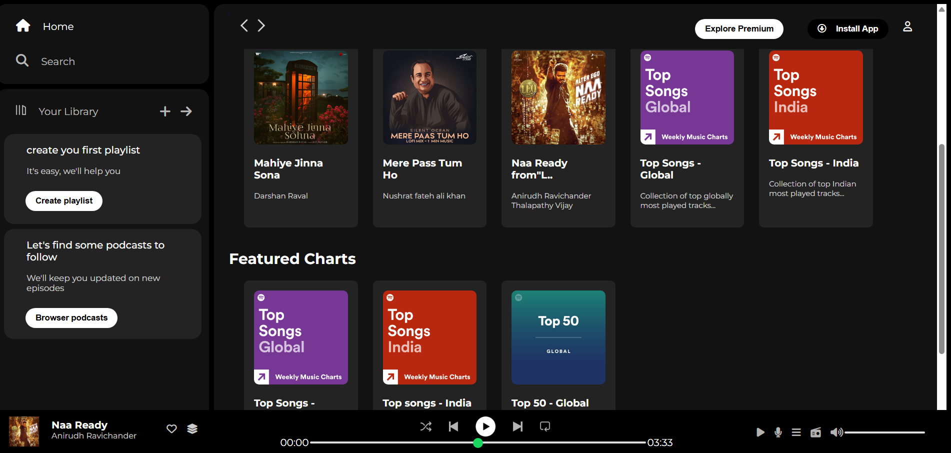The width and height of the screenshot is (951, 453).
Task: Click Darshan Raval artist name
Action: click(281, 196)
